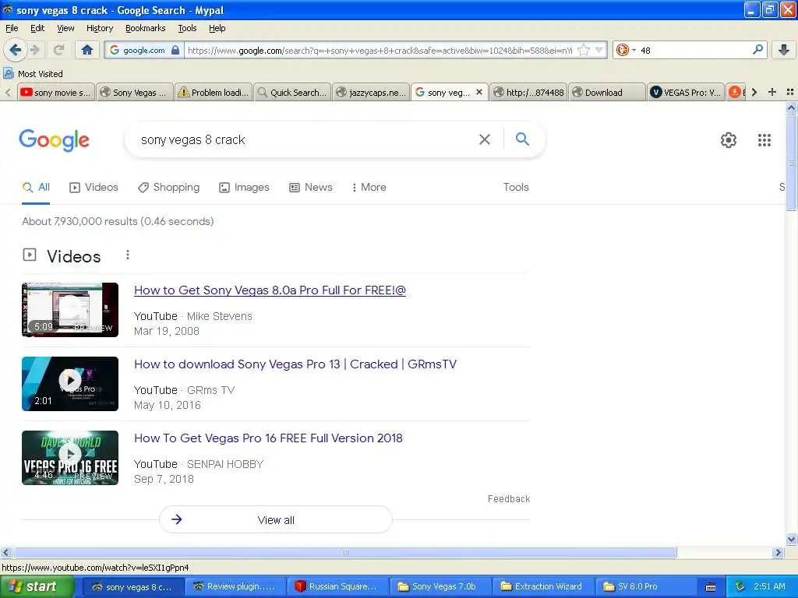Click the Google logo
Viewport: 798px width, 598px height.
coord(54,140)
